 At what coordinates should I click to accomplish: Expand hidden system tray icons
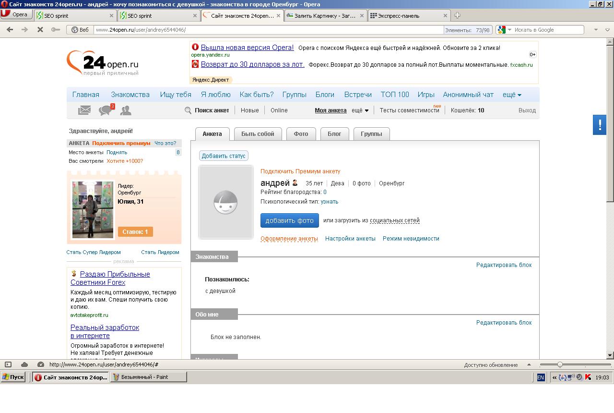pyautogui.click(x=555, y=377)
